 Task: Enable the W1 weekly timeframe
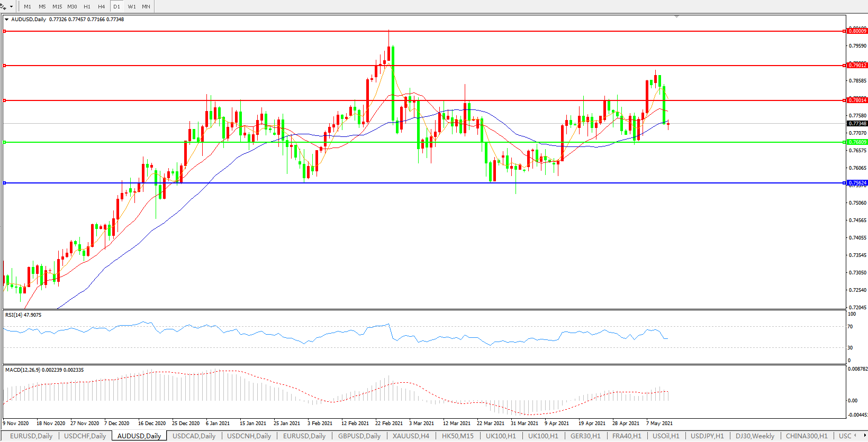tap(131, 6)
